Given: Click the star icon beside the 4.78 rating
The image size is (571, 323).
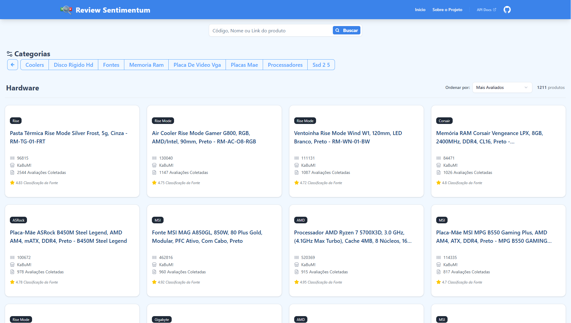Looking at the screenshot, I should [x=12, y=282].
